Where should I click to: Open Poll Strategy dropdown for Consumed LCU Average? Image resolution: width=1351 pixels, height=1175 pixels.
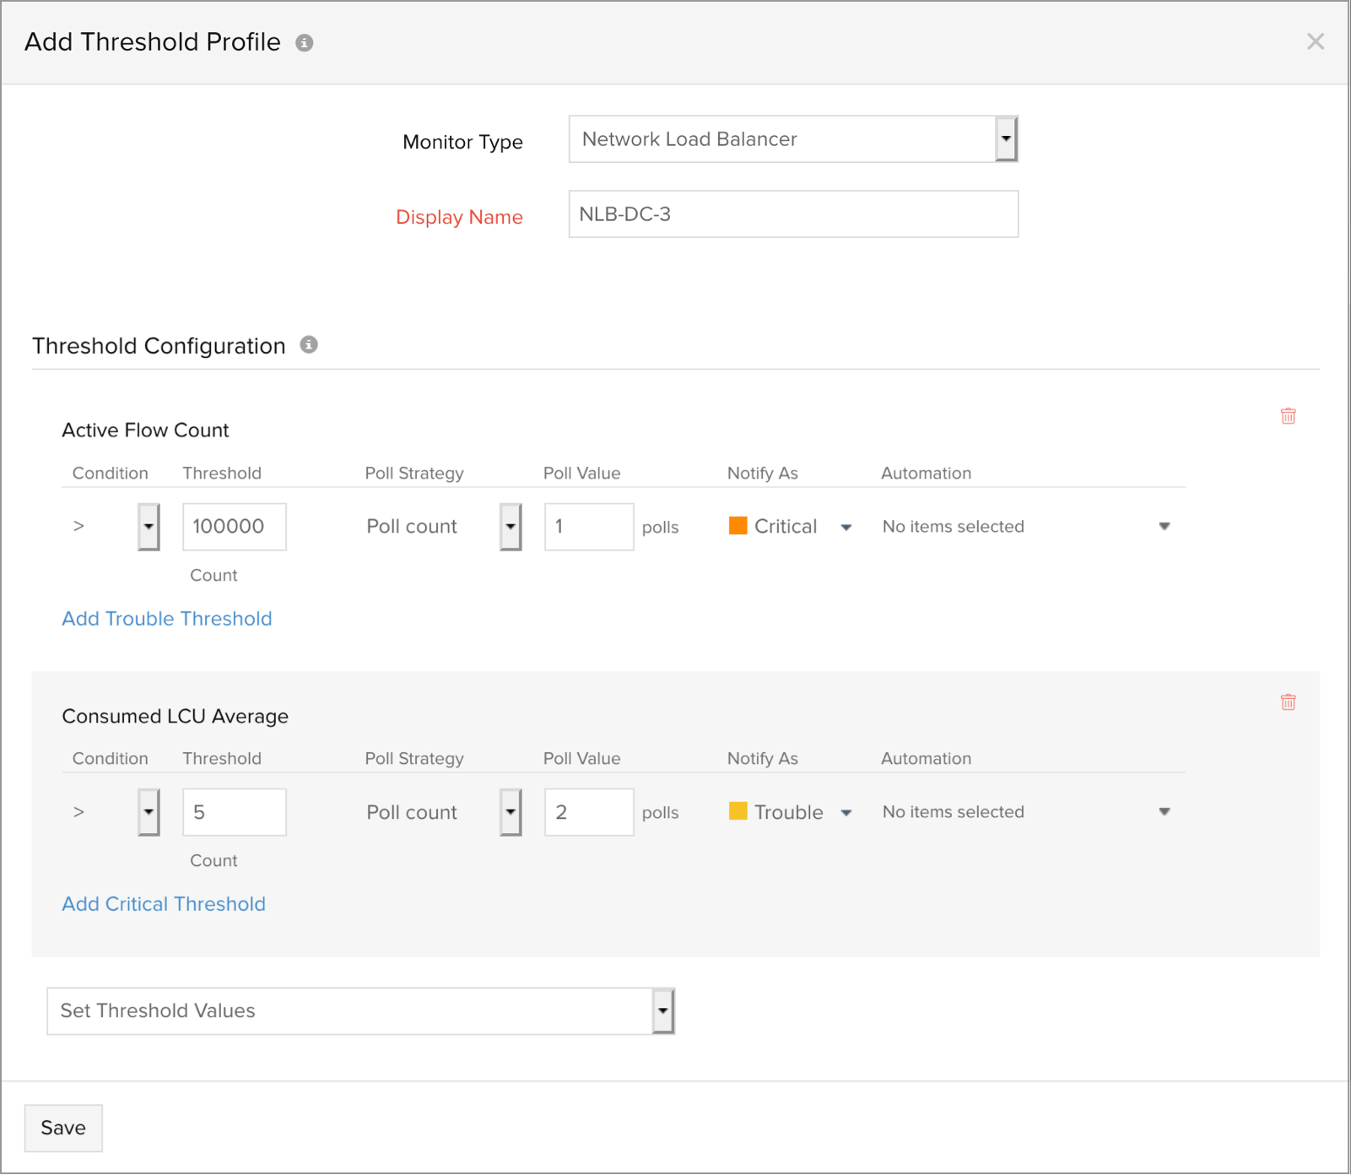click(x=510, y=812)
